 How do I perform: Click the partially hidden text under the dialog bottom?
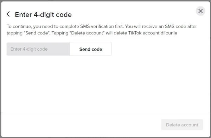pos(97,137)
